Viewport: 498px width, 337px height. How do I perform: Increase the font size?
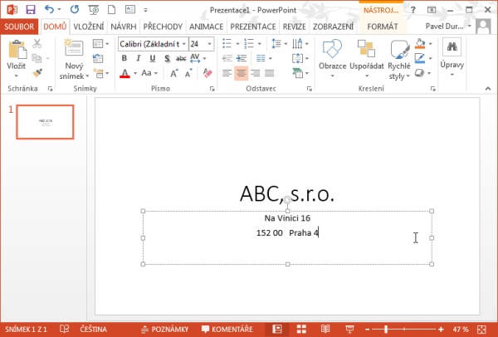tap(174, 73)
